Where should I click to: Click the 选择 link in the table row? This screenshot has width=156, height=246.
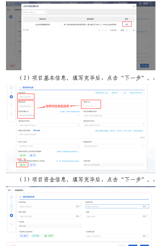pyautogui.click(x=127, y=24)
